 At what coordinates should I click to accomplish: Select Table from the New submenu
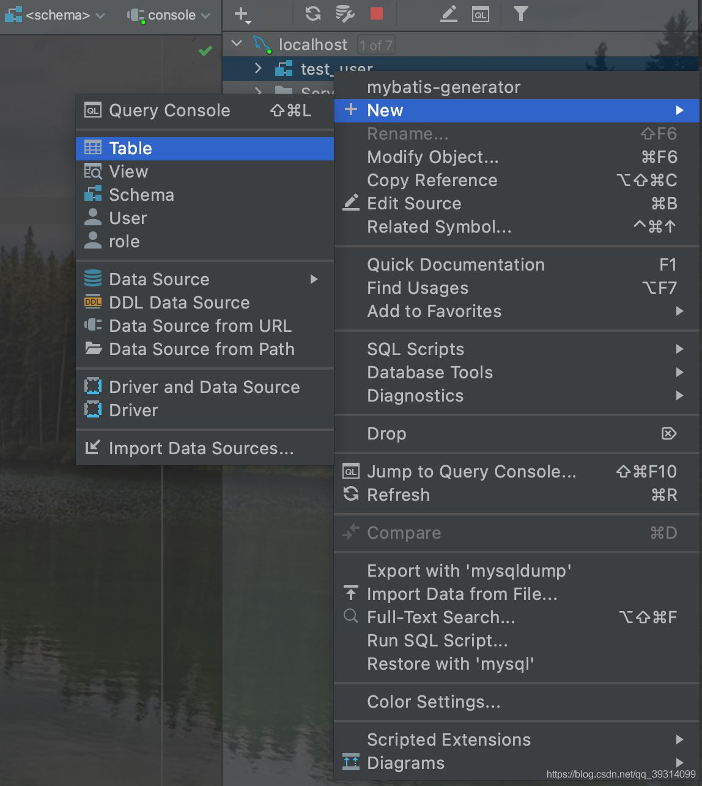tap(130, 148)
